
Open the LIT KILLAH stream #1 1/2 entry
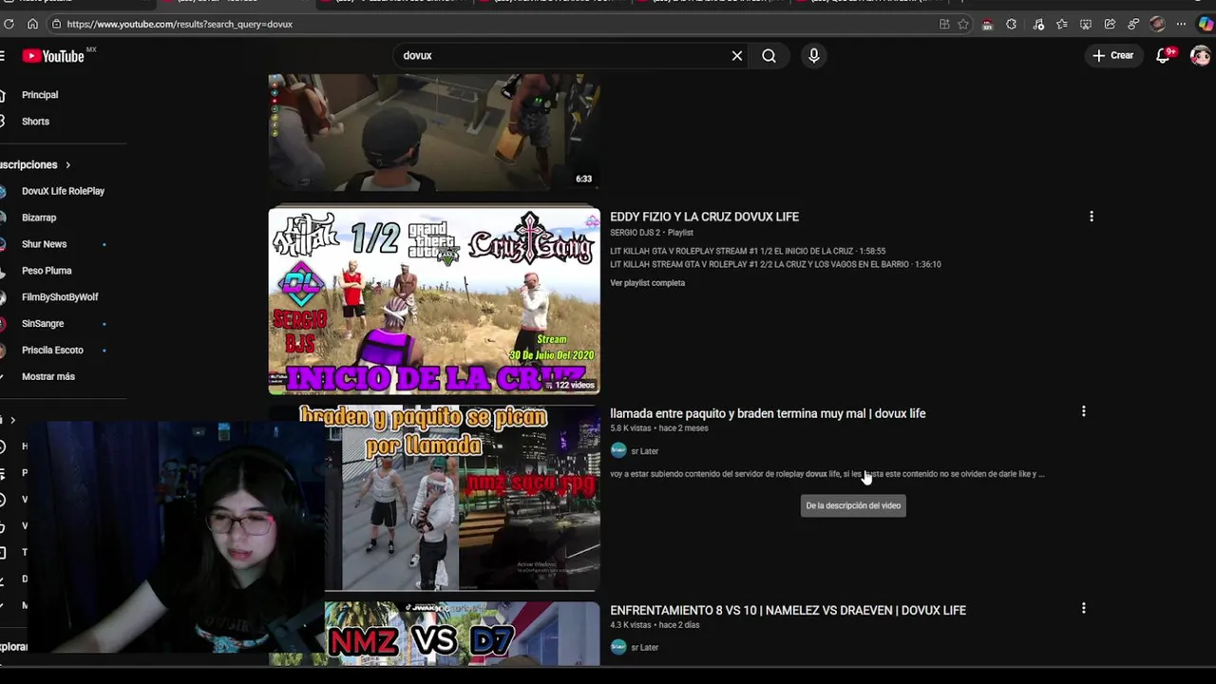click(x=748, y=251)
